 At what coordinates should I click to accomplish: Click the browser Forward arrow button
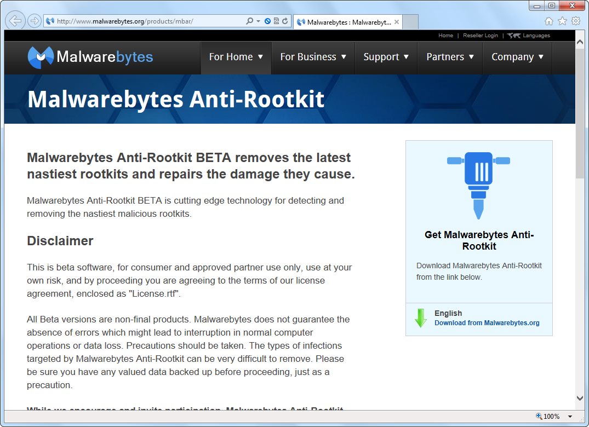click(35, 21)
